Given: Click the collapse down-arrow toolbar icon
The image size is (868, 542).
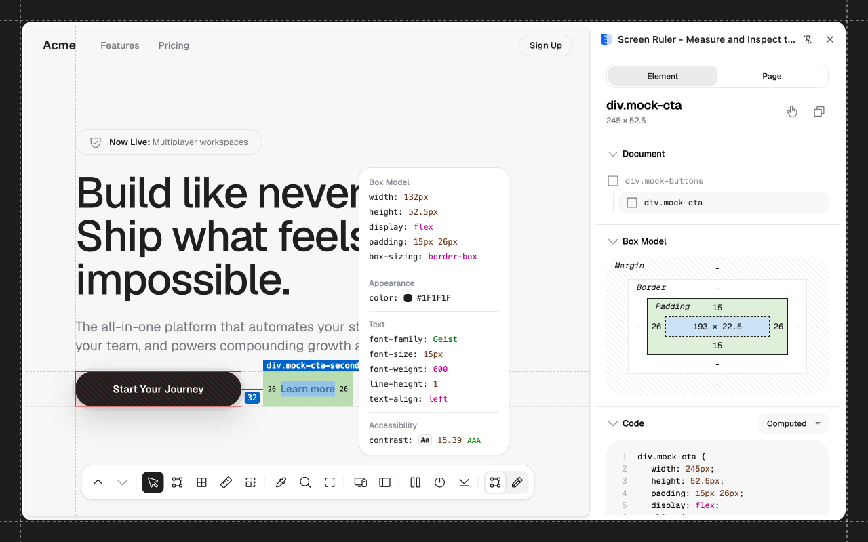Looking at the screenshot, I should pyautogui.click(x=464, y=482).
